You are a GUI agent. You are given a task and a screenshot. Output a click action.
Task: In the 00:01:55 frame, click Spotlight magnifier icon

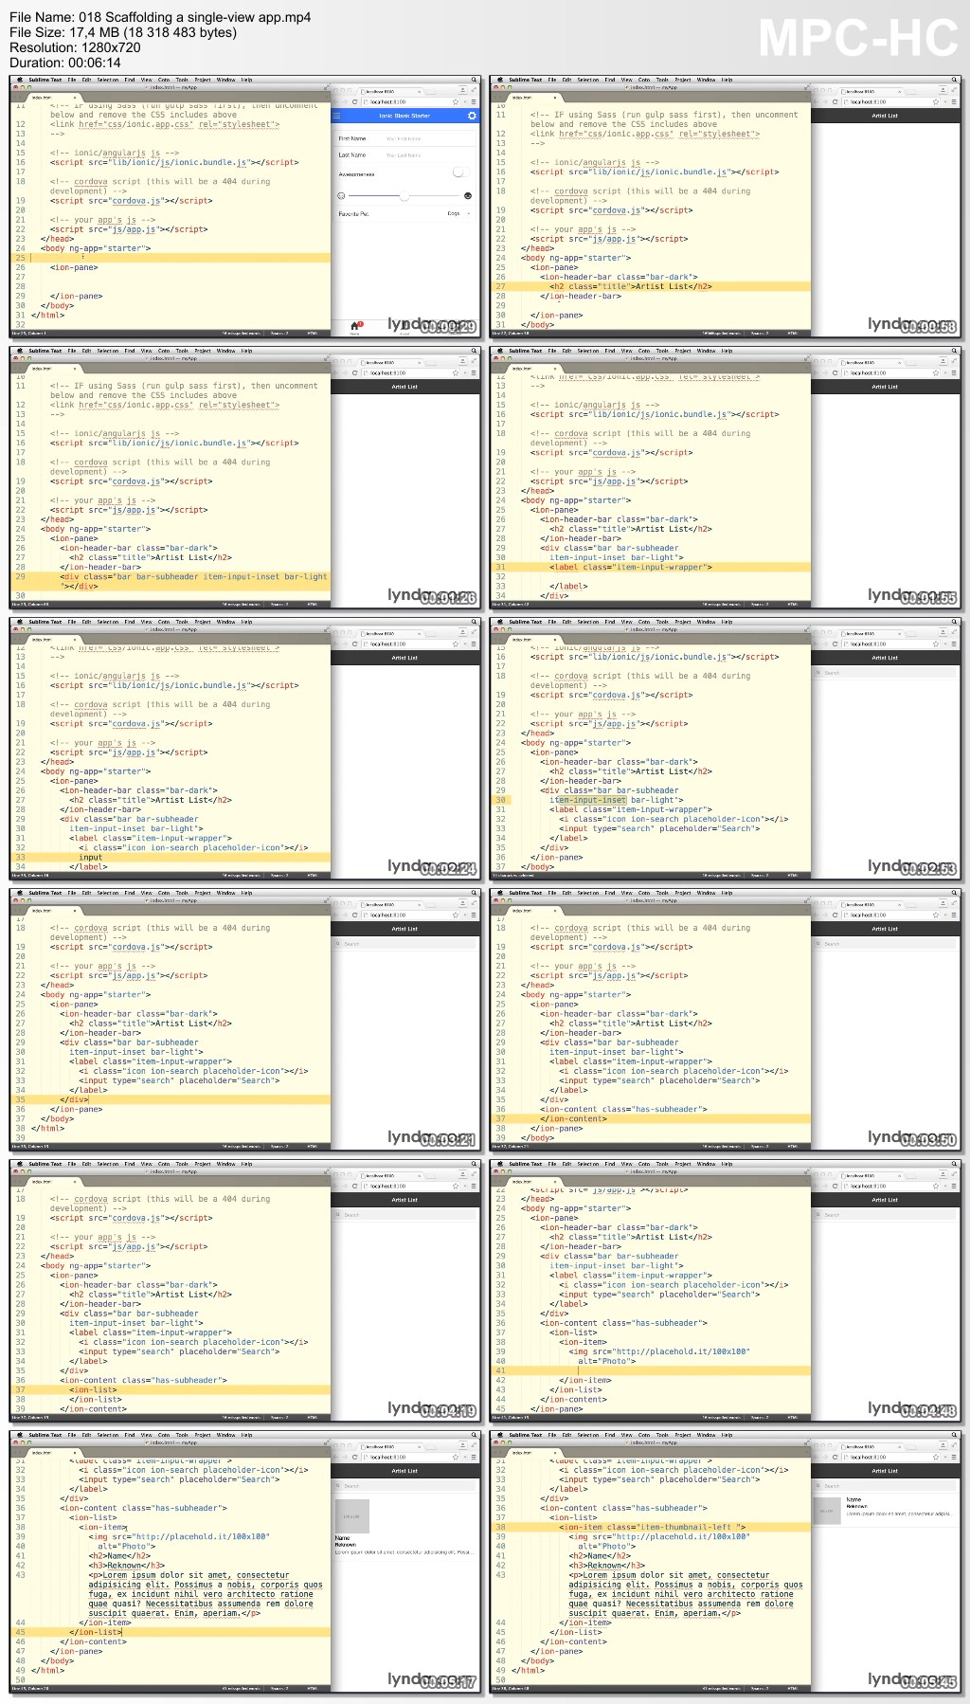(x=954, y=351)
